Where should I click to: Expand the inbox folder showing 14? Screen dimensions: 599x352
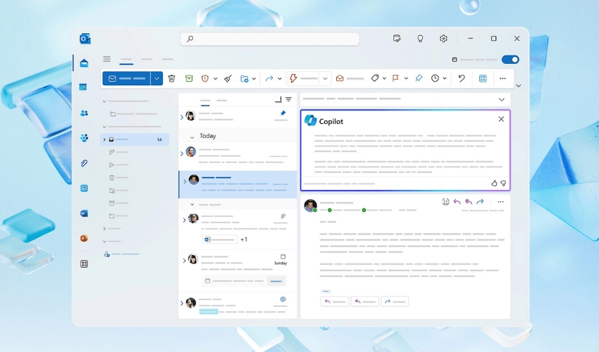coord(104,139)
